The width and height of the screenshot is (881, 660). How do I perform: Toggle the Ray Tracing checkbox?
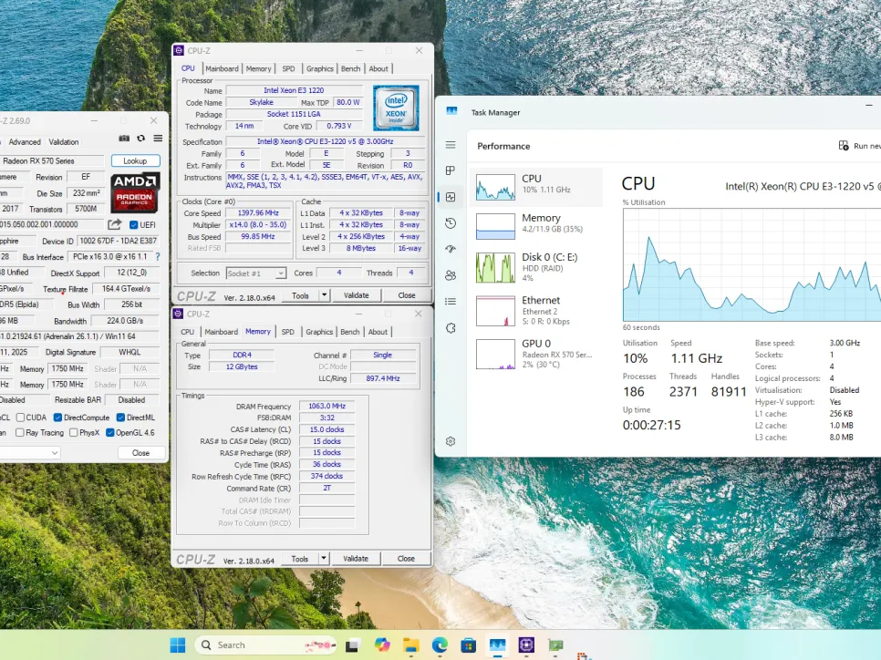pyautogui.click(x=20, y=433)
